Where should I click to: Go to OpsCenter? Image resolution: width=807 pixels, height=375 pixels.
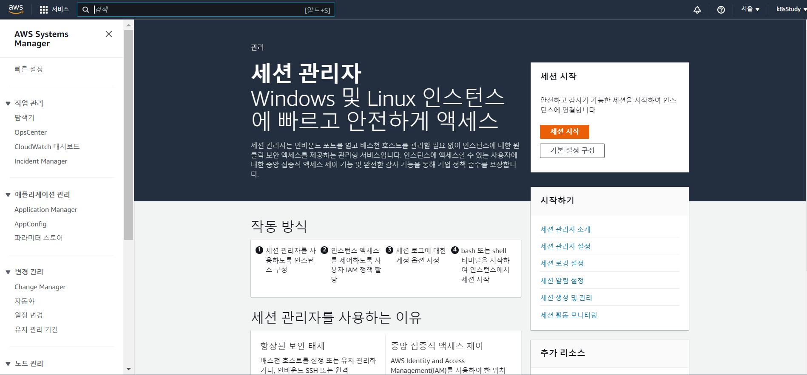pos(31,132)
